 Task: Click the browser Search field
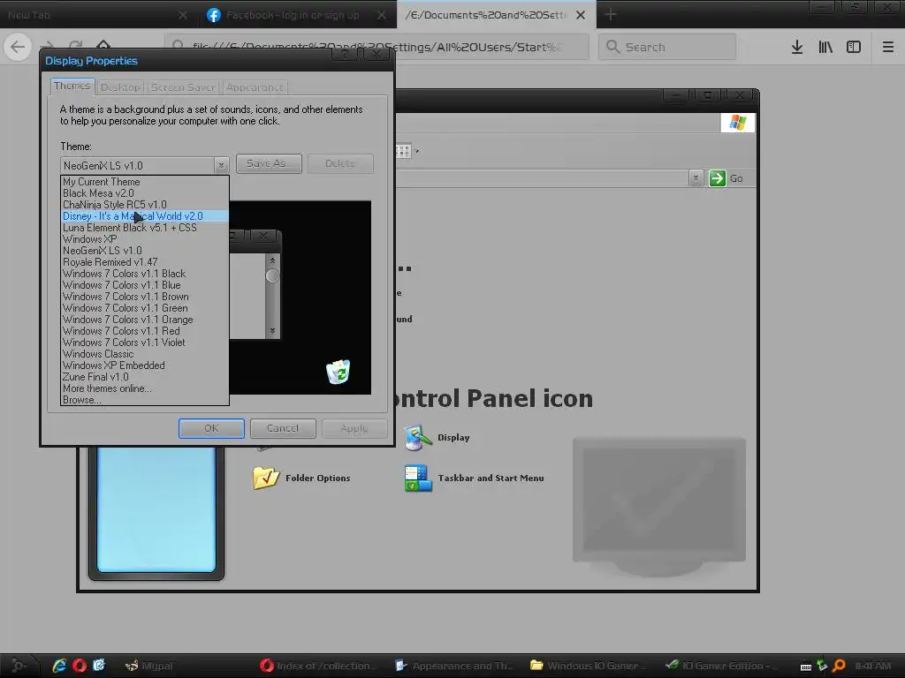pos(667,47)
